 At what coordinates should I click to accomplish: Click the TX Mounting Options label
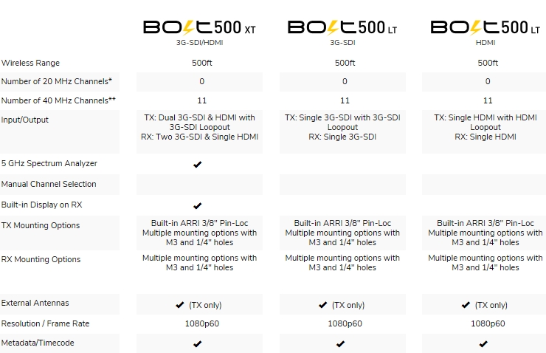point(41,225)
